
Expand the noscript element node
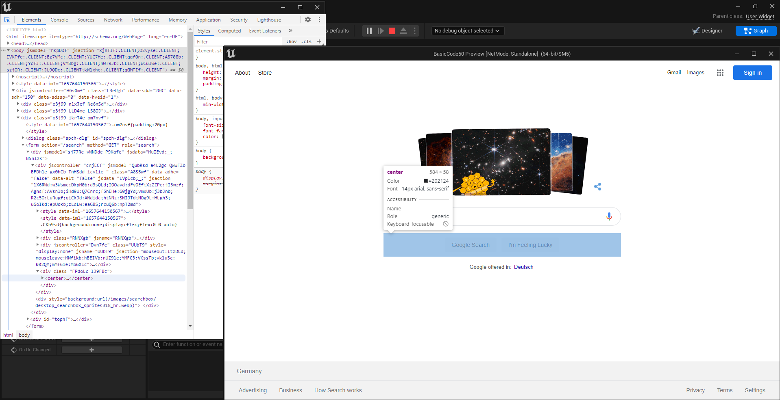(13, 76)
